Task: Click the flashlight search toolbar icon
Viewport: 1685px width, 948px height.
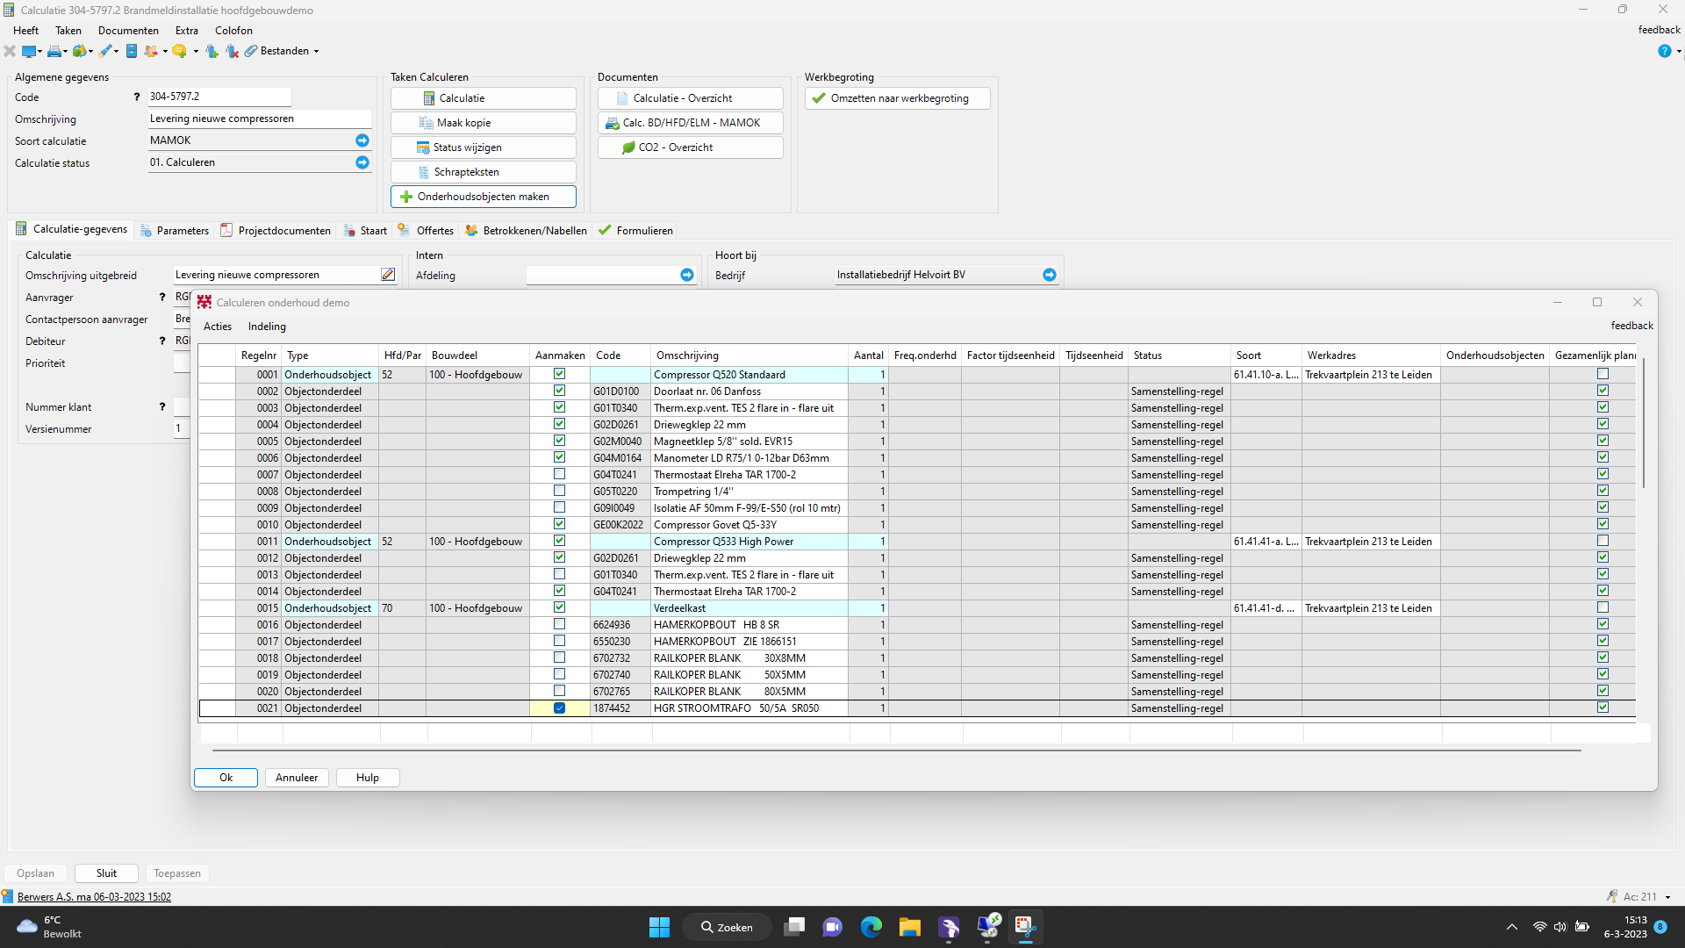Action: click(105, 51)
